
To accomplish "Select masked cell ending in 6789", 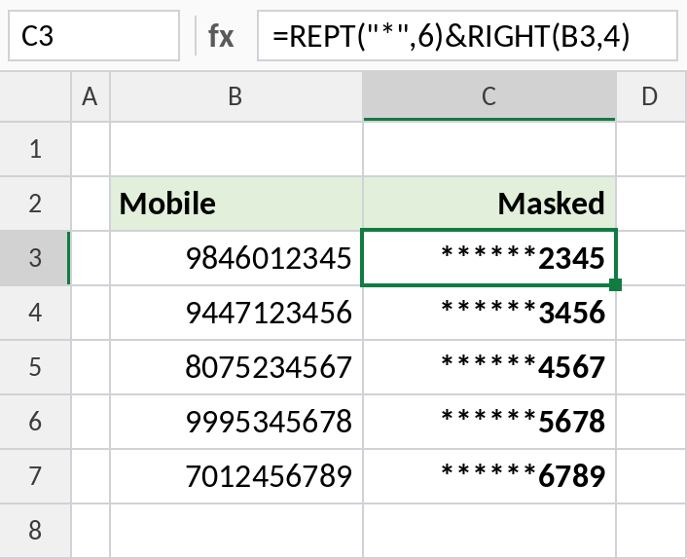I will [489, 475].
